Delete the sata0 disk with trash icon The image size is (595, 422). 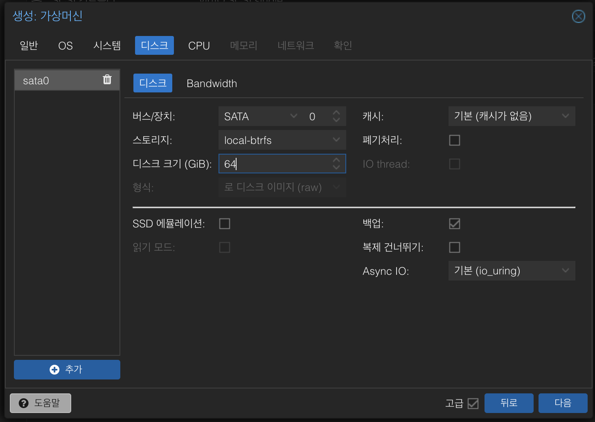coord(107,80)
